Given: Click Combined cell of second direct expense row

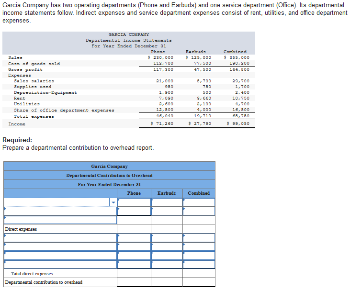Looking at the screenshot, I should coord(199,247).
